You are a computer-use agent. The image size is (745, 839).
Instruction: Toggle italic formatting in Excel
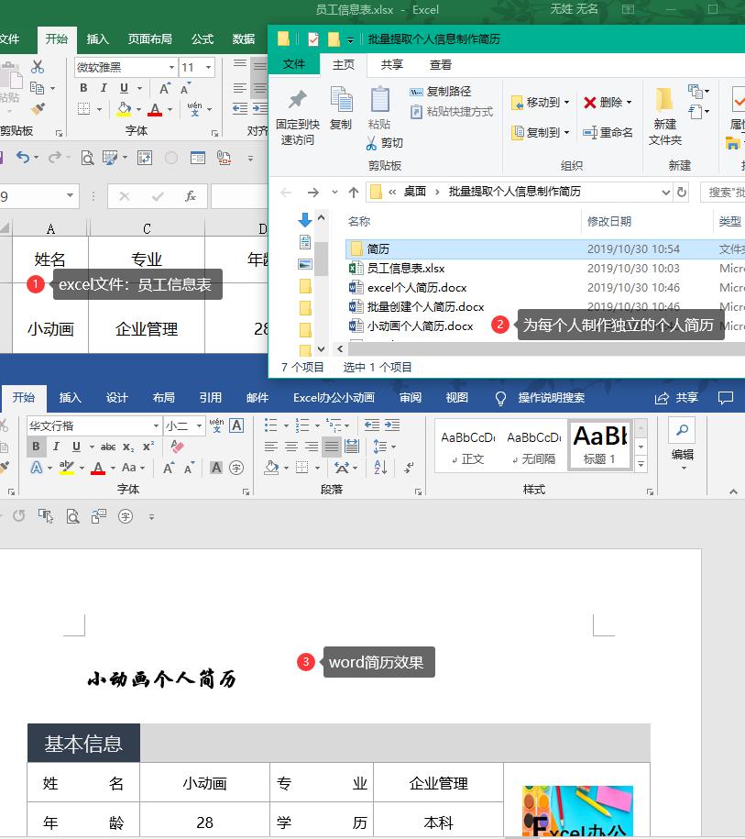pos(104,87)
